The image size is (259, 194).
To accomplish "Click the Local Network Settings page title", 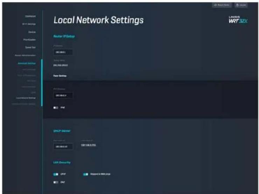I will pyautogui.click(x=99, y=20).
